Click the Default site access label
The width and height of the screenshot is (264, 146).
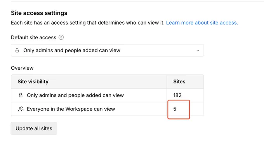pos(33,37)
